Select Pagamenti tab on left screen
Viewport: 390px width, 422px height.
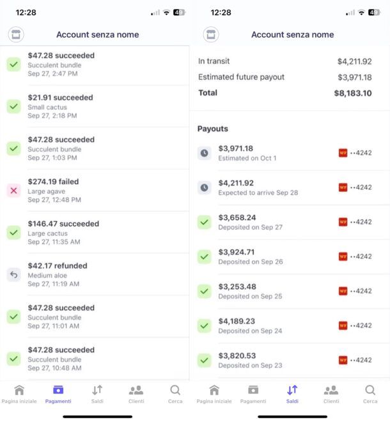click(58, 395)
